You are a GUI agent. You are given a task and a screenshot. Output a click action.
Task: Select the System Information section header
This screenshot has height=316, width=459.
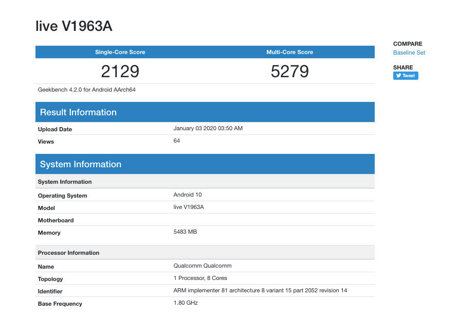pyautogui.click(x=80, y=164)
